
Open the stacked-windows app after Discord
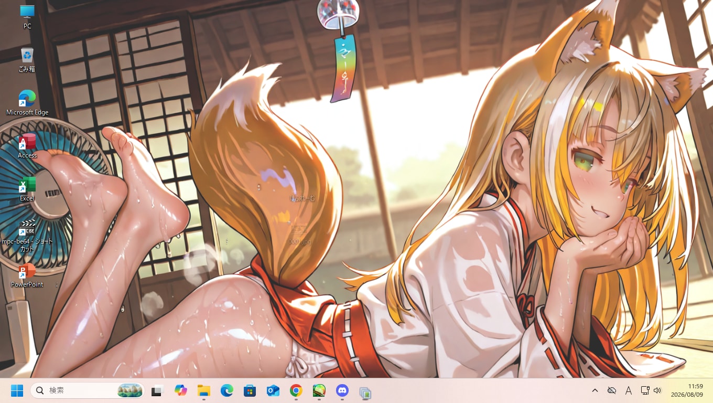click(x=365, y=393)
